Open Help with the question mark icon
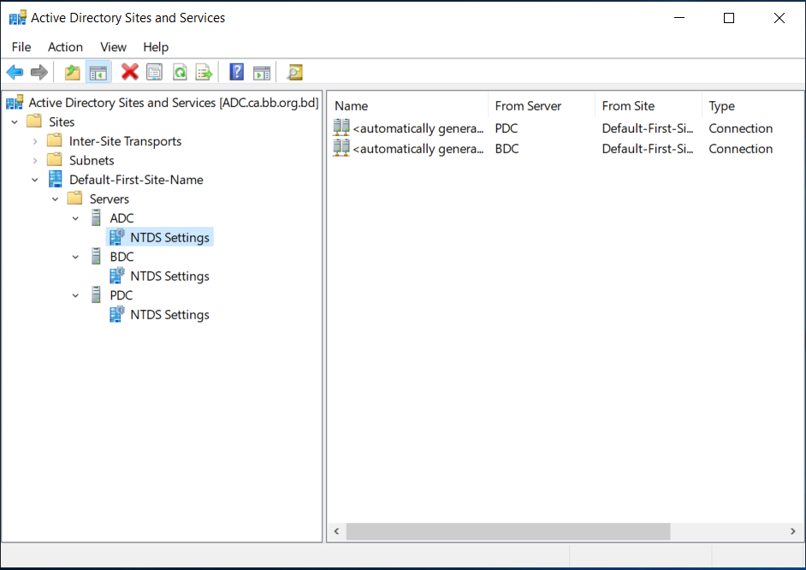 (236, 72)
